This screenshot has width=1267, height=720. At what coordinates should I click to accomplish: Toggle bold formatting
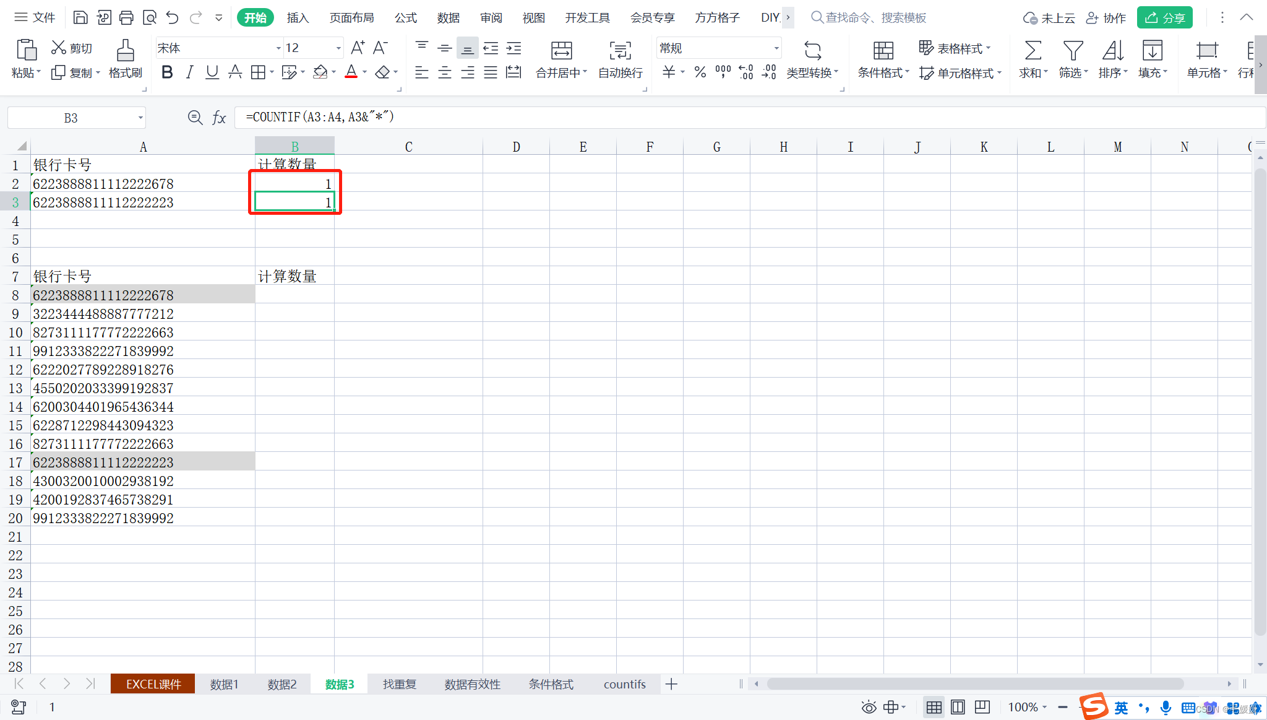[166, 72]
